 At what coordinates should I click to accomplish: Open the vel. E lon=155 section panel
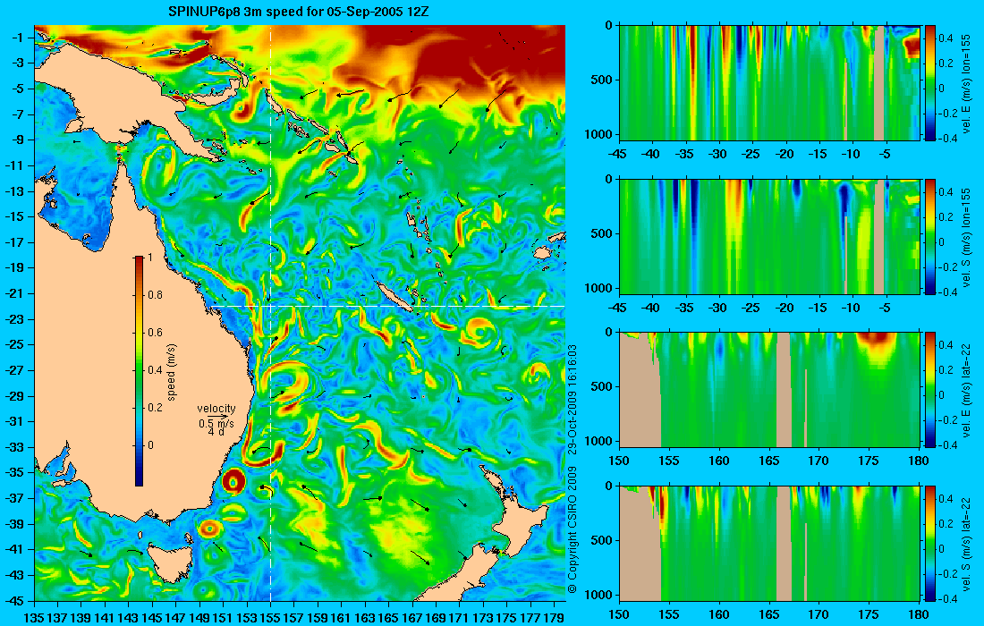(x=769, y=83)
